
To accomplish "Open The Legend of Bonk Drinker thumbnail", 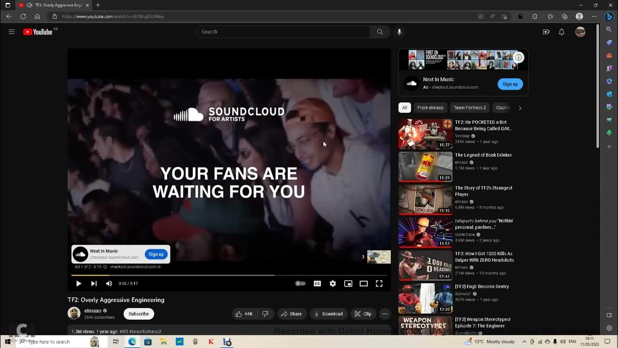I will [425, 167].
